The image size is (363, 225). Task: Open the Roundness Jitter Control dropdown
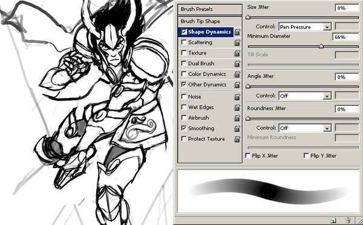coord(305,128)
